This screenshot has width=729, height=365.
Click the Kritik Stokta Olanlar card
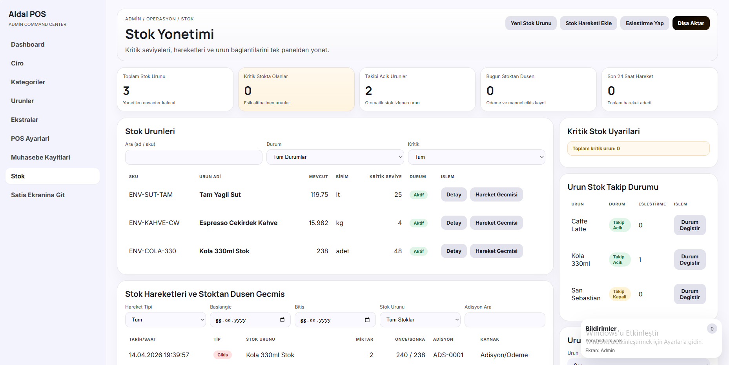pyautogui.click(x=296, y=89)
